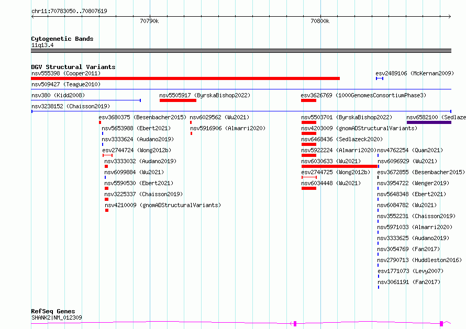This screenshot has width=466, height=329.
Task: Open esv3626769 (1000GenomesConsortiumPhase3) variant
Action: [x=363, y=95]
